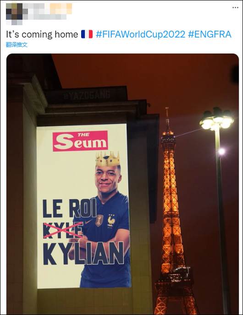Click the 翻译推文 translate tweet link
Screen dimensions: 243x315
pyautogui.click(x=17, y=44)
